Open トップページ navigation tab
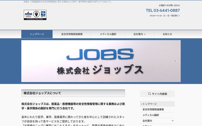The width and height of the screenshot is (202, 126). pos(37,34)
